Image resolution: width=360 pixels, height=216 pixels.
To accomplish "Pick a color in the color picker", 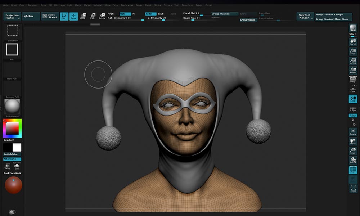I will click(12, 128).
